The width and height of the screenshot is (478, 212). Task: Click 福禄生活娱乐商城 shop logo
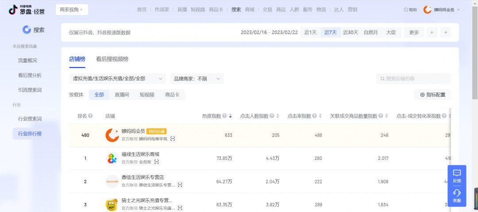point(112,159)
